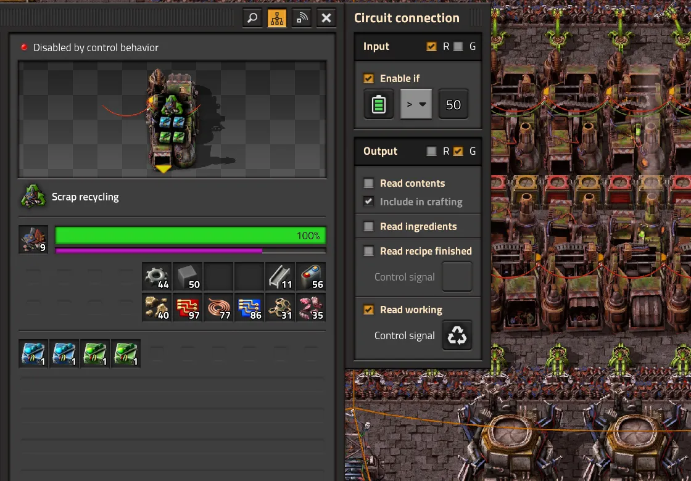Click the copper cable output slot 77
691x481 pixels.
point(219,308)
